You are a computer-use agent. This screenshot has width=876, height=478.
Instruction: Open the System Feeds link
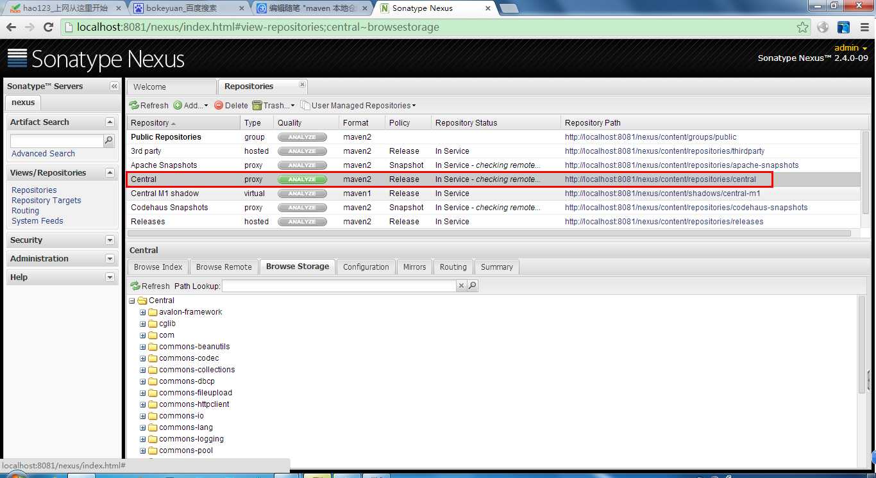pyautogui.click(x=37, y=221)
